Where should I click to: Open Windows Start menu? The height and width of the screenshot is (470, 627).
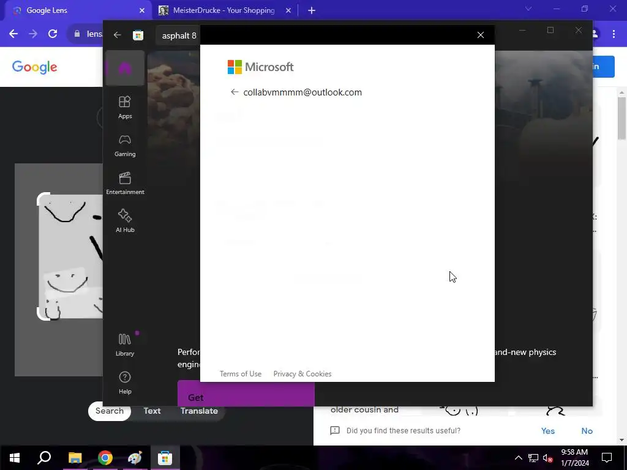pyautogui.click(x=15, y=458)
